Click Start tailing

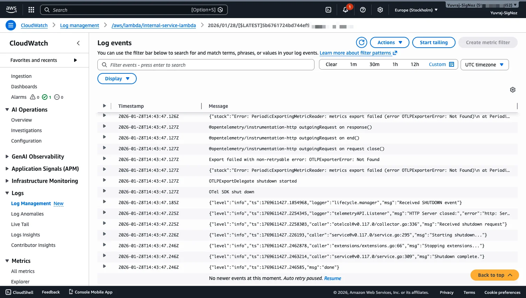433,42
